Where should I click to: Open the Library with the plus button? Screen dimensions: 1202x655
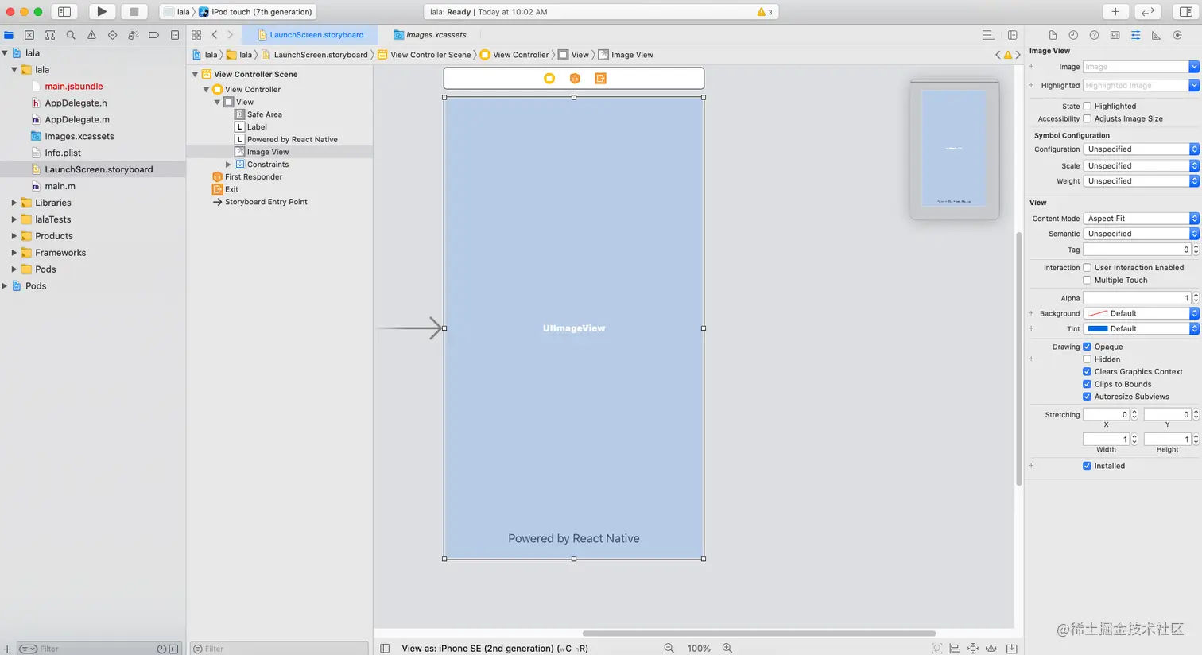pyautogui.click(x=1115, y=12)
